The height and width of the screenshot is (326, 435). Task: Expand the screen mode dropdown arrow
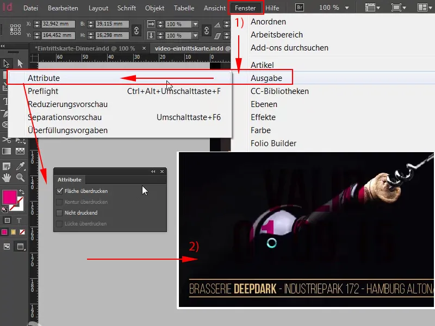pyautogui.click(x=404, y=8)
